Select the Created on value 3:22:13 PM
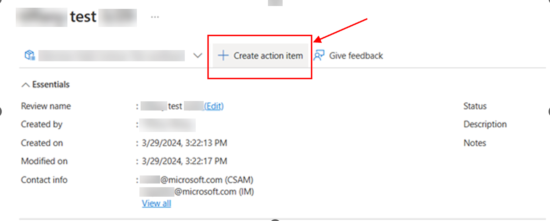 point(184,143)
